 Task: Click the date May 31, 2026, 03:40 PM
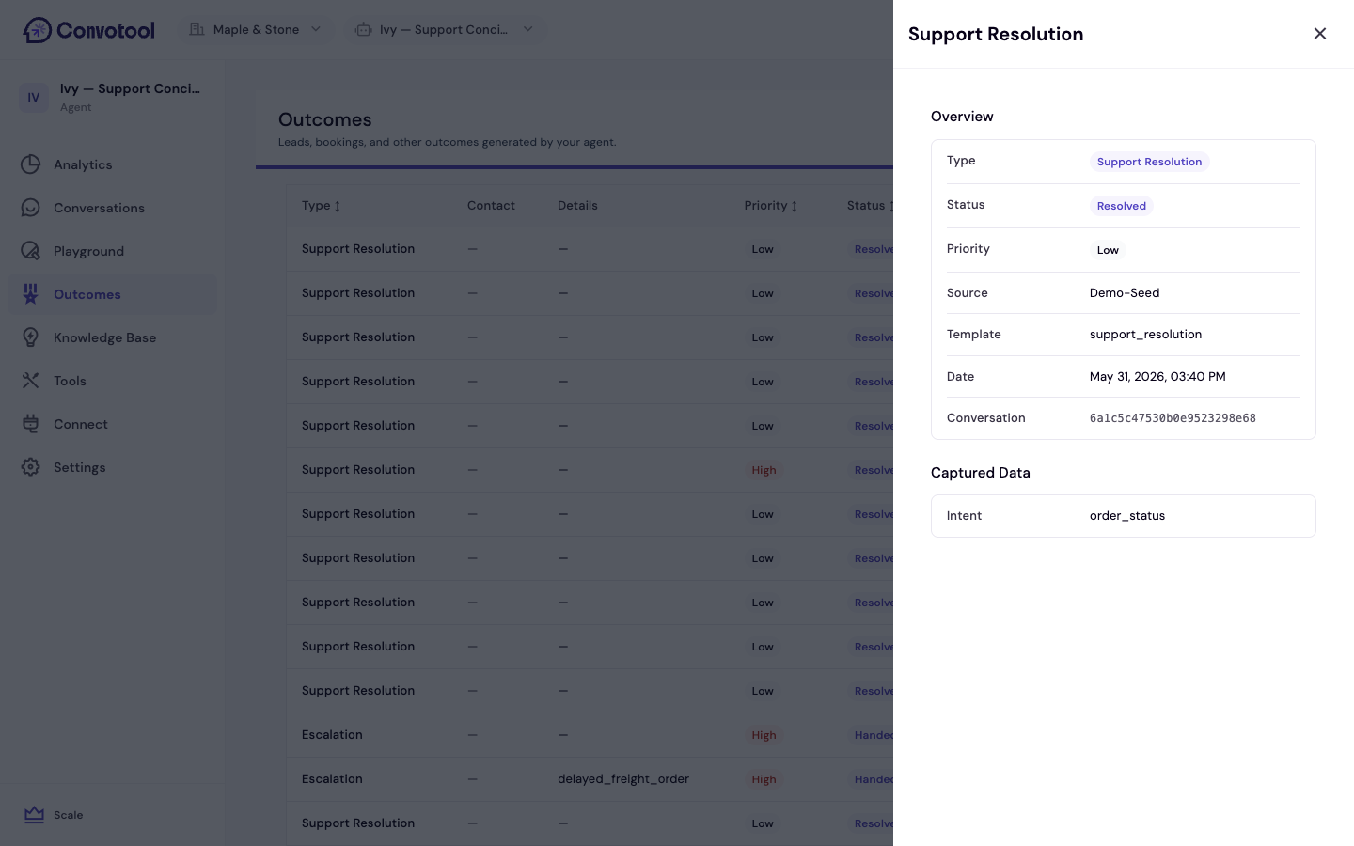tap(1157, 377)
